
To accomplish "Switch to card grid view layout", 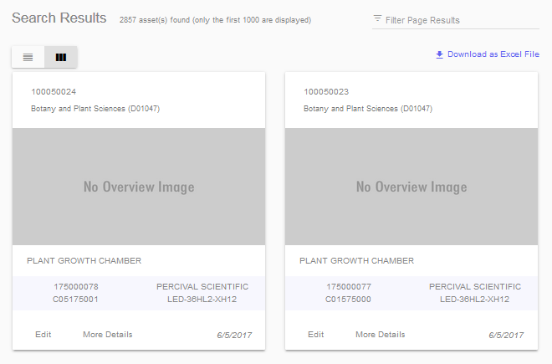I will tap(61, 57).
